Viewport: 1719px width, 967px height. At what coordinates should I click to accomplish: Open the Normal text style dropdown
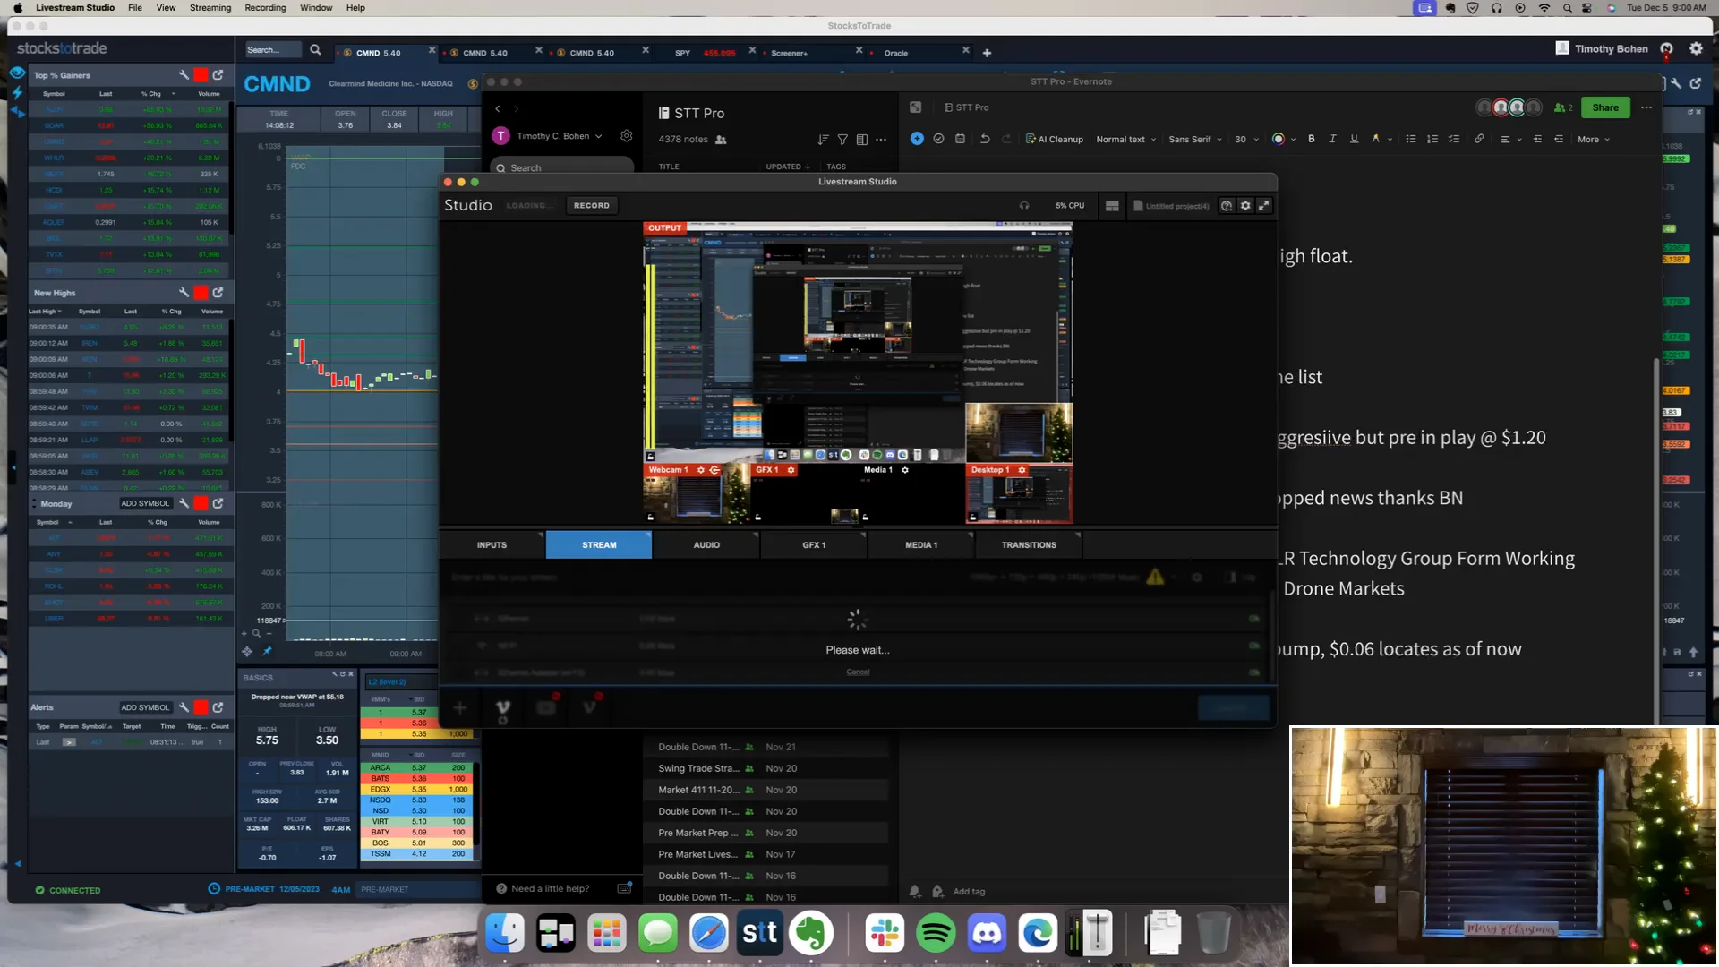point(1126,139)
